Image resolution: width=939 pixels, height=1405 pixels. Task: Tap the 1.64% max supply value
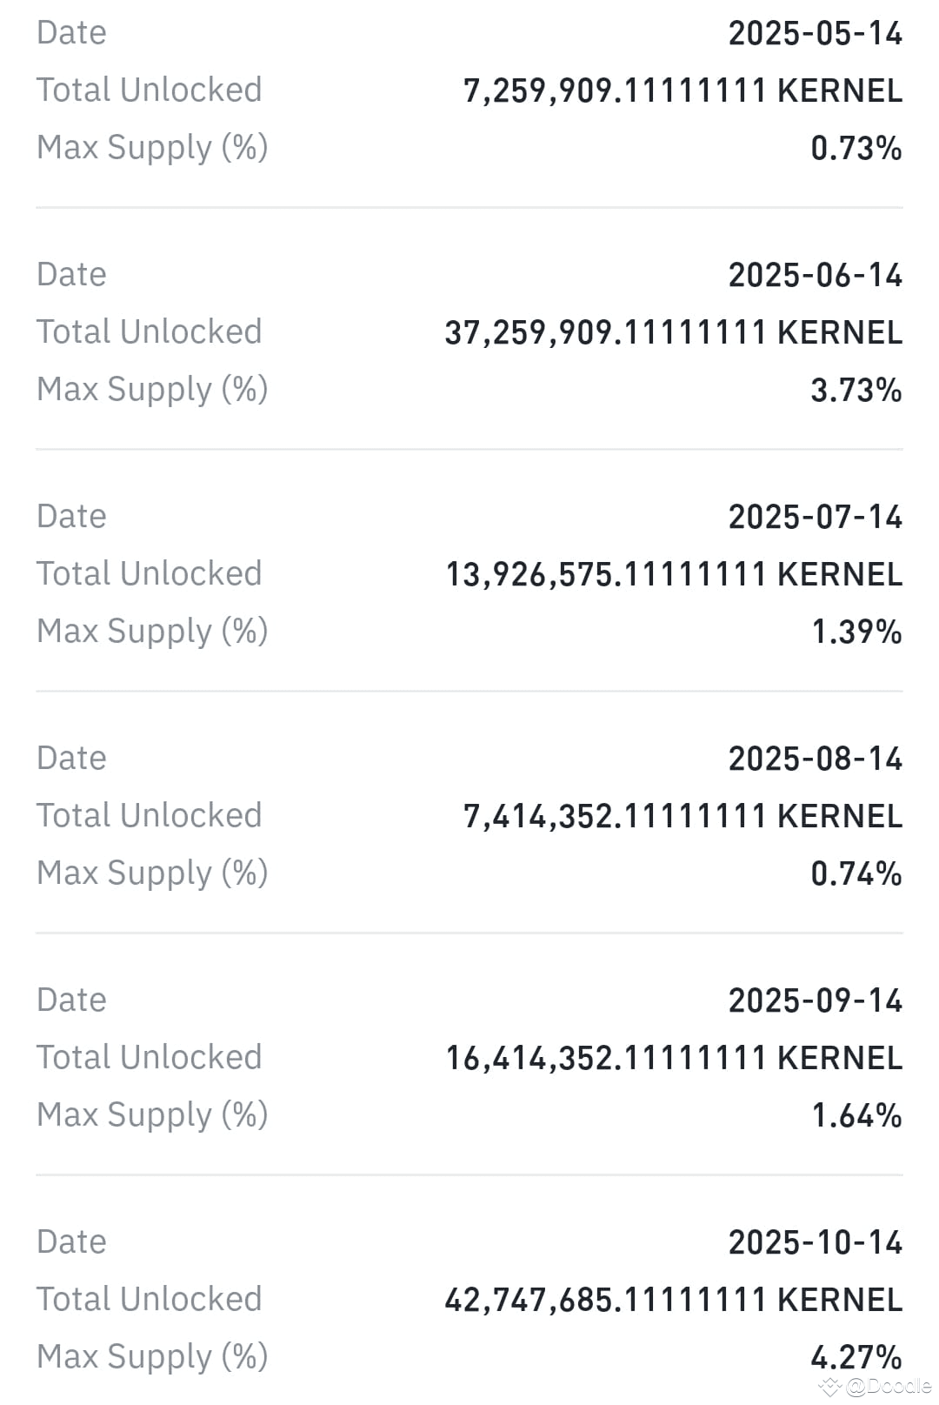[856, 1116]
